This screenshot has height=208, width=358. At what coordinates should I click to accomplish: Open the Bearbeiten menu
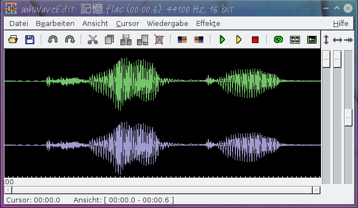coord(55,24)
